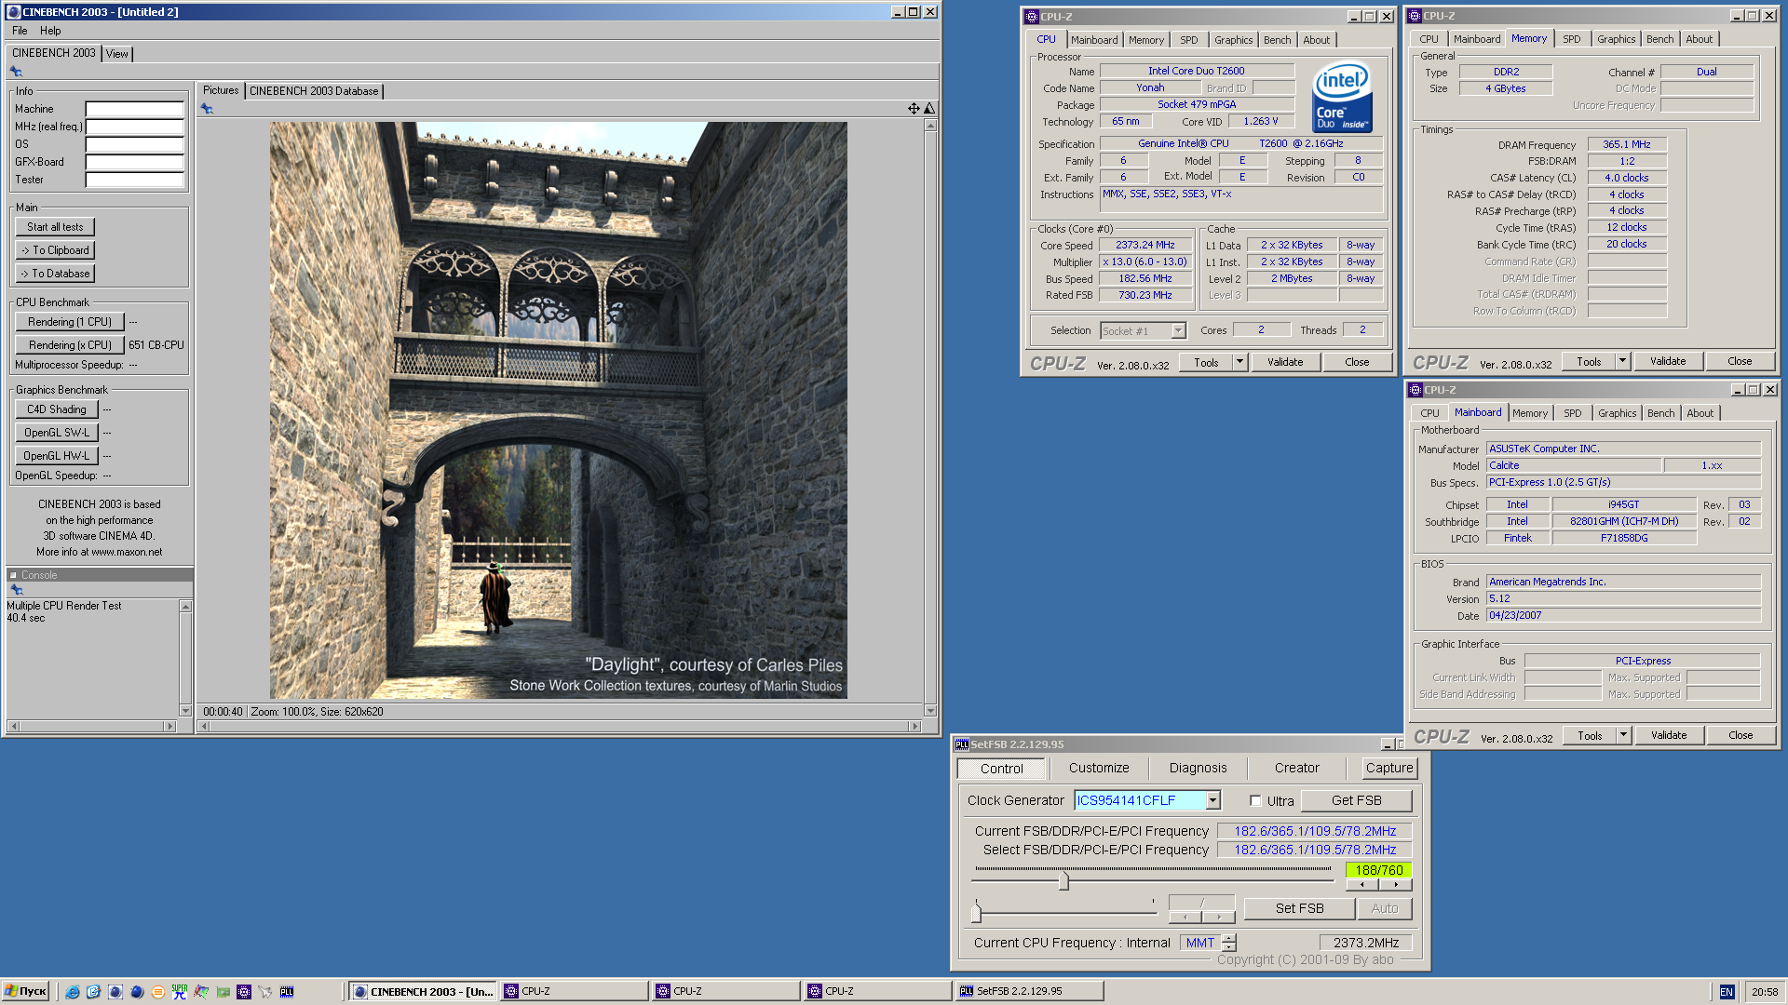Open the Пуск start button
This screenshot has height=1005, width=1788.
[25, 992]
